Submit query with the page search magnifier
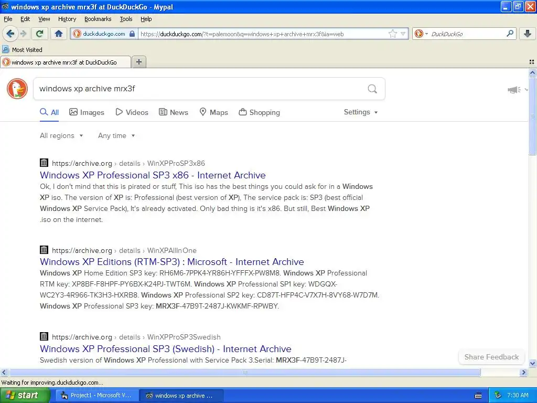Viewport: 537px width, 403px height. [x=372, y=89]
